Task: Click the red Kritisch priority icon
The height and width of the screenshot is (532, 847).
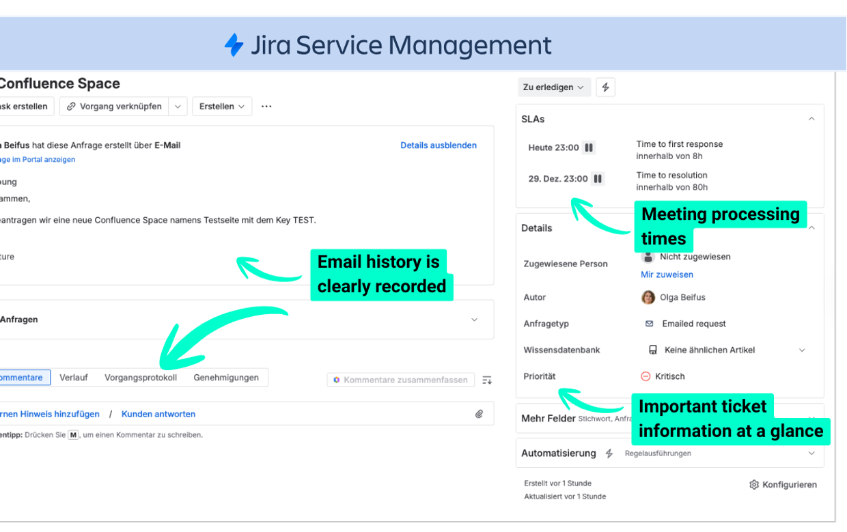Action: [x=645, y=376]
